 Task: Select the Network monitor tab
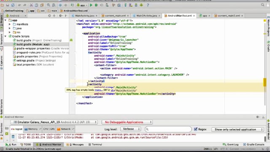[65, 129]
